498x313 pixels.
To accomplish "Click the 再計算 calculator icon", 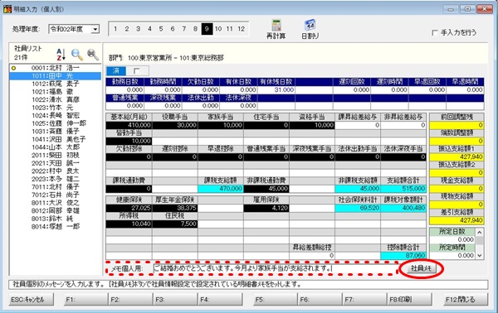I will coord(276,26).
